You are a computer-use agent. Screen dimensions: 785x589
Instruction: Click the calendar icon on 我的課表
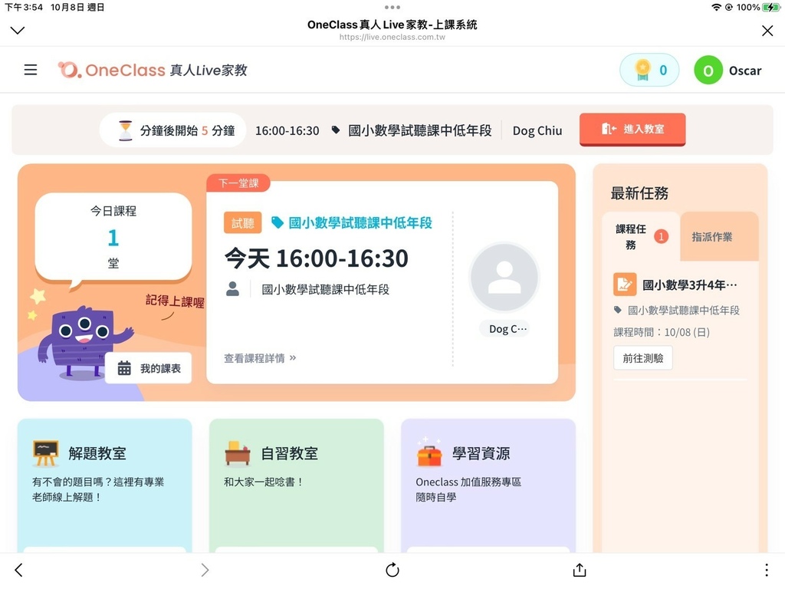click(x=124, y=368)
